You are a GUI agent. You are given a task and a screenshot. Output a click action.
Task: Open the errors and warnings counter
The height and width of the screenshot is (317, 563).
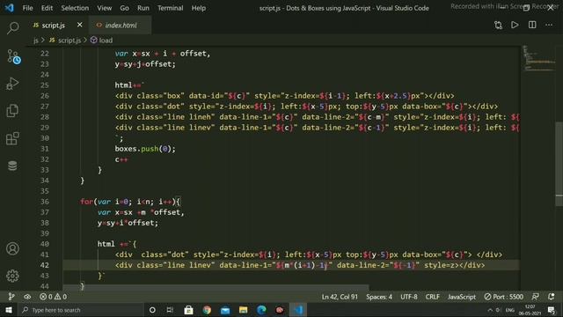[53, 297]
